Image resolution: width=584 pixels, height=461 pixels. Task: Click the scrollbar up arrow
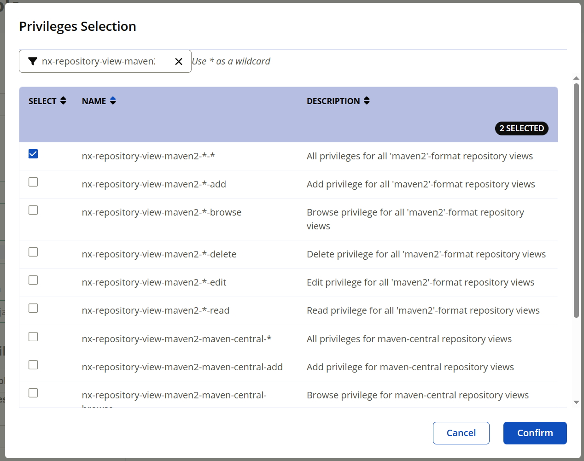[x=576, y=78]
